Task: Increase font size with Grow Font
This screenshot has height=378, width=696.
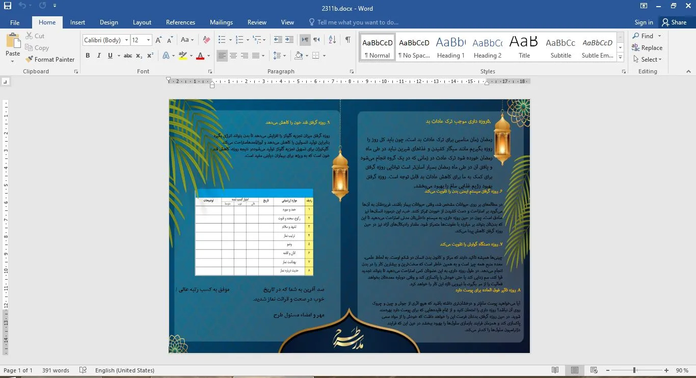Action: 158,40
